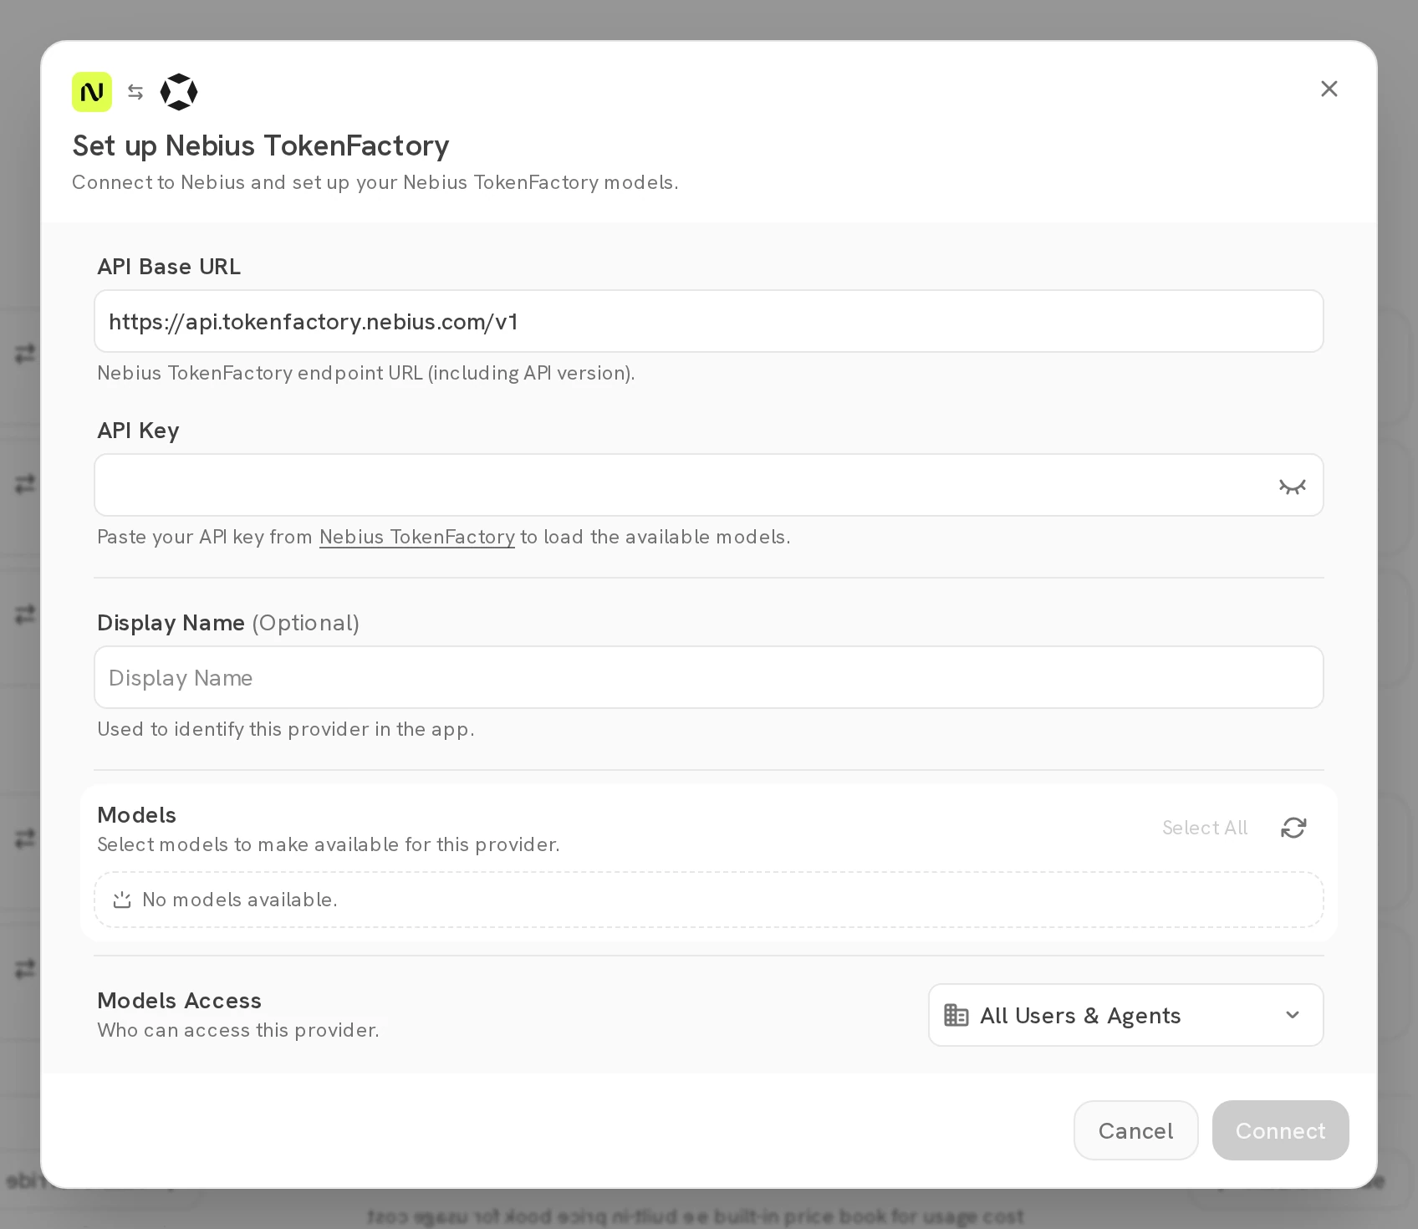Click the swap arrows between the logos
Viewport: 1418px width, 1229px height.
tap(135, 92)
